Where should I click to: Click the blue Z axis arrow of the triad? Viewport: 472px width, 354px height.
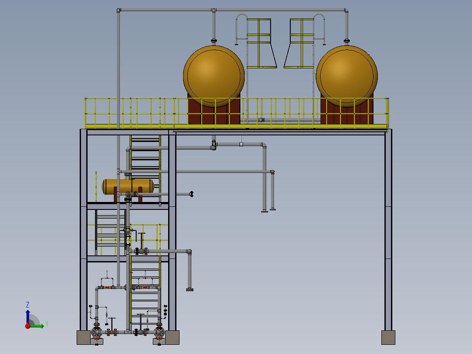(28, 316)
